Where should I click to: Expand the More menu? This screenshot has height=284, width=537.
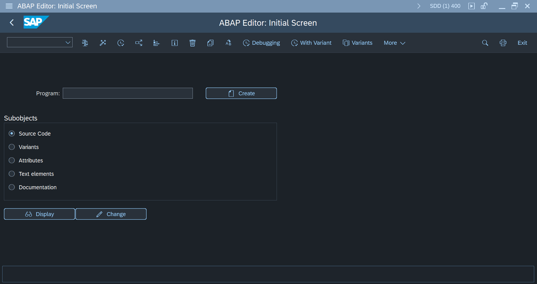click(x=394, y=43)
